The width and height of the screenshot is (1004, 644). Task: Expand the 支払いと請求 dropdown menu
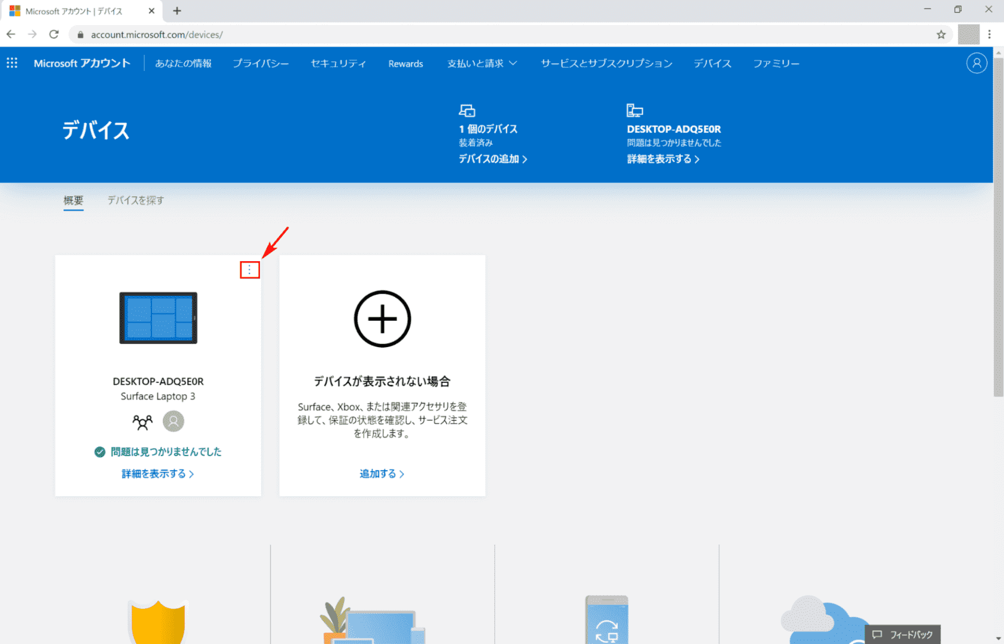tap(482, 63)
